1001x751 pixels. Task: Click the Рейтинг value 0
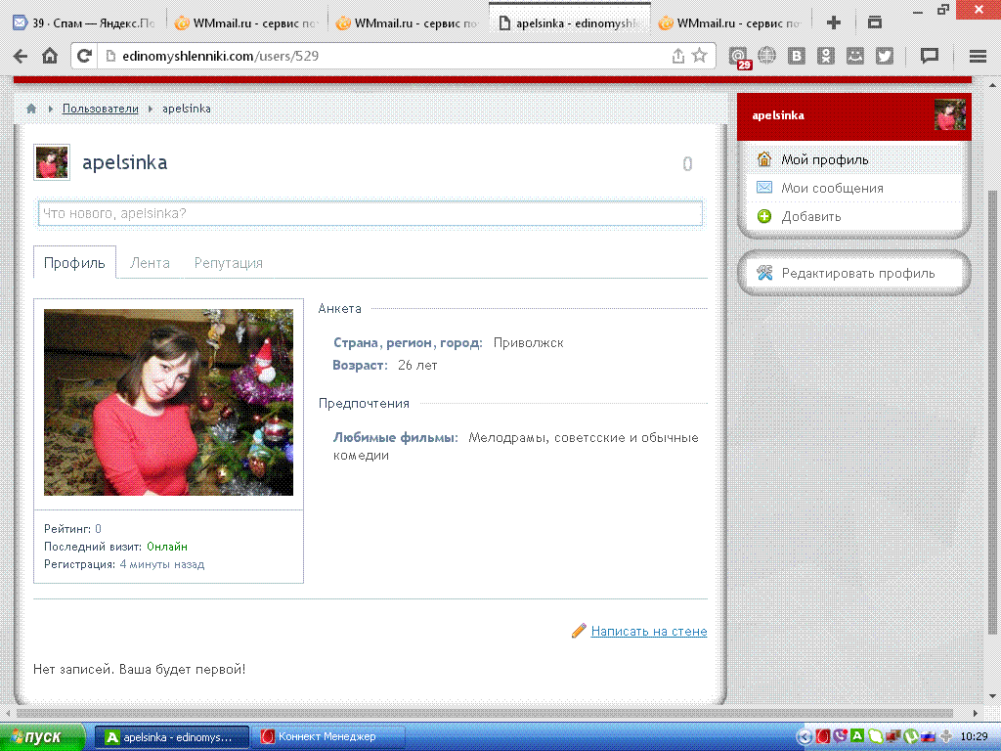point(99,529)
